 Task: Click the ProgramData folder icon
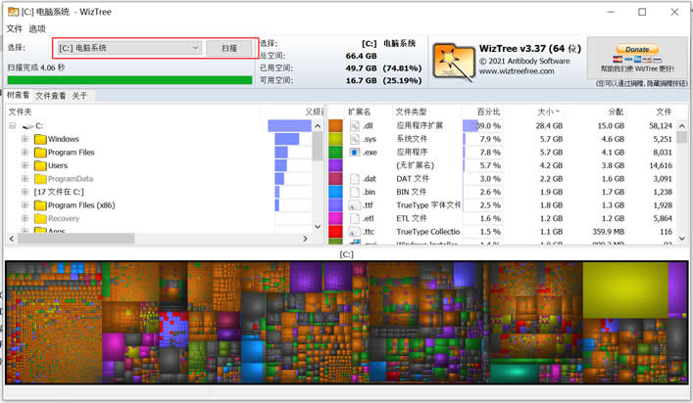tap(40, 179)
